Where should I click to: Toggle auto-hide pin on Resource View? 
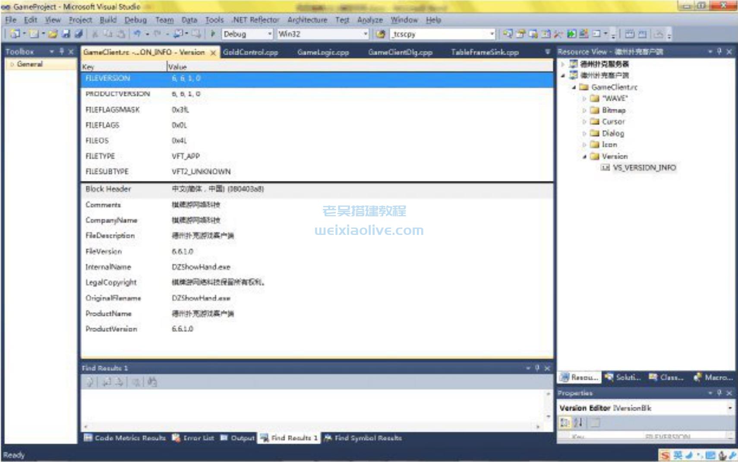click(720, 51)
